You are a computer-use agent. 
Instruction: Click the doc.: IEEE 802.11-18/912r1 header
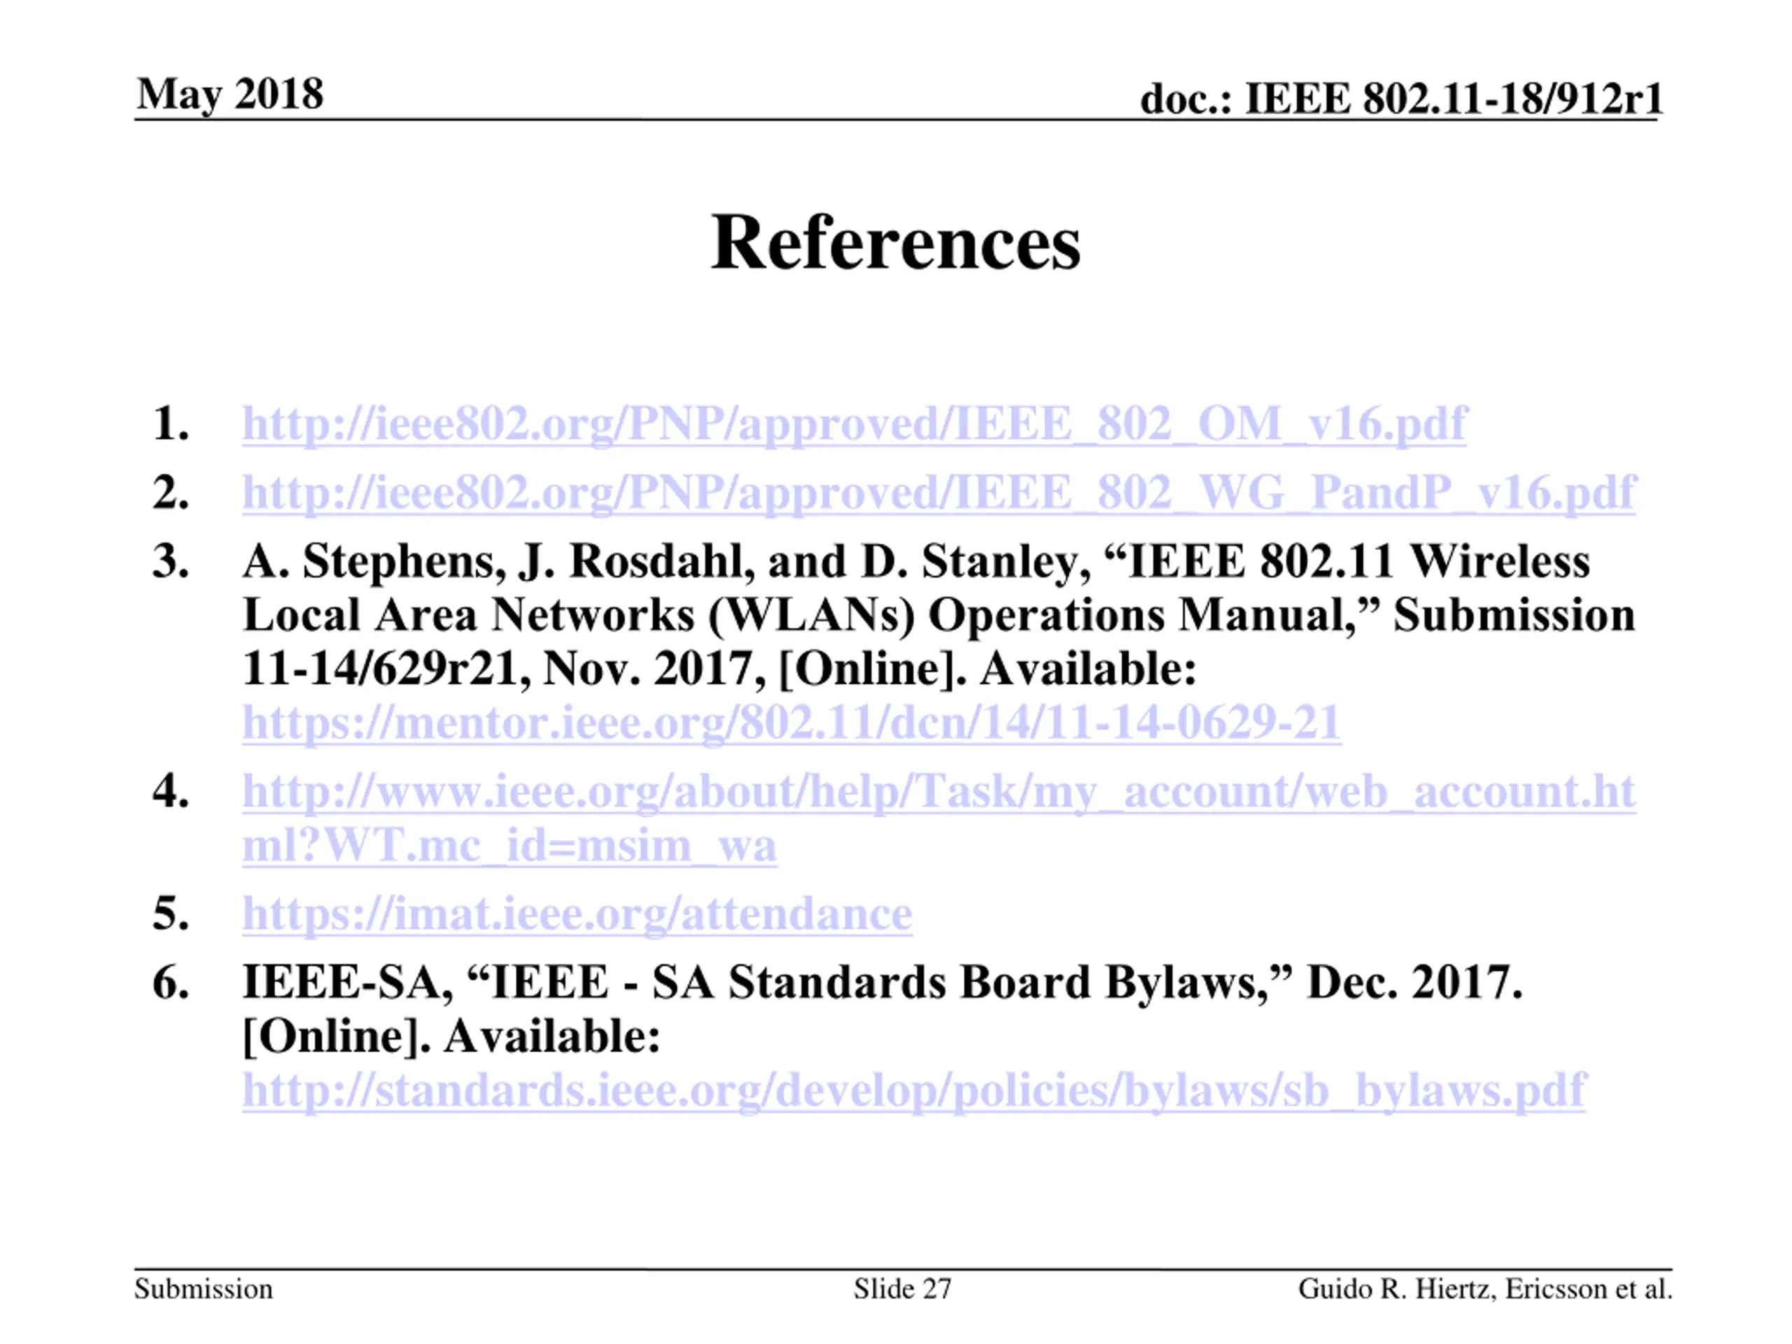pyautogui.click(x=1401, y=99)
